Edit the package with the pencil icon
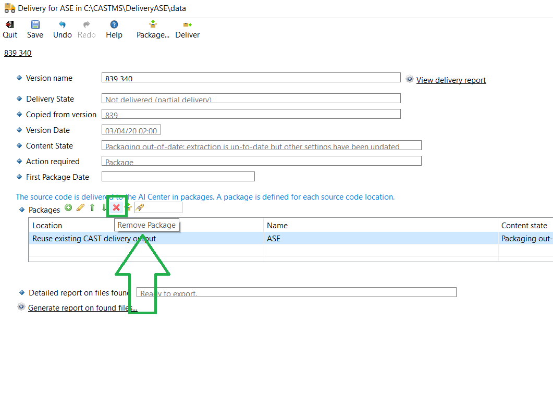 click(x=80, y=208)
